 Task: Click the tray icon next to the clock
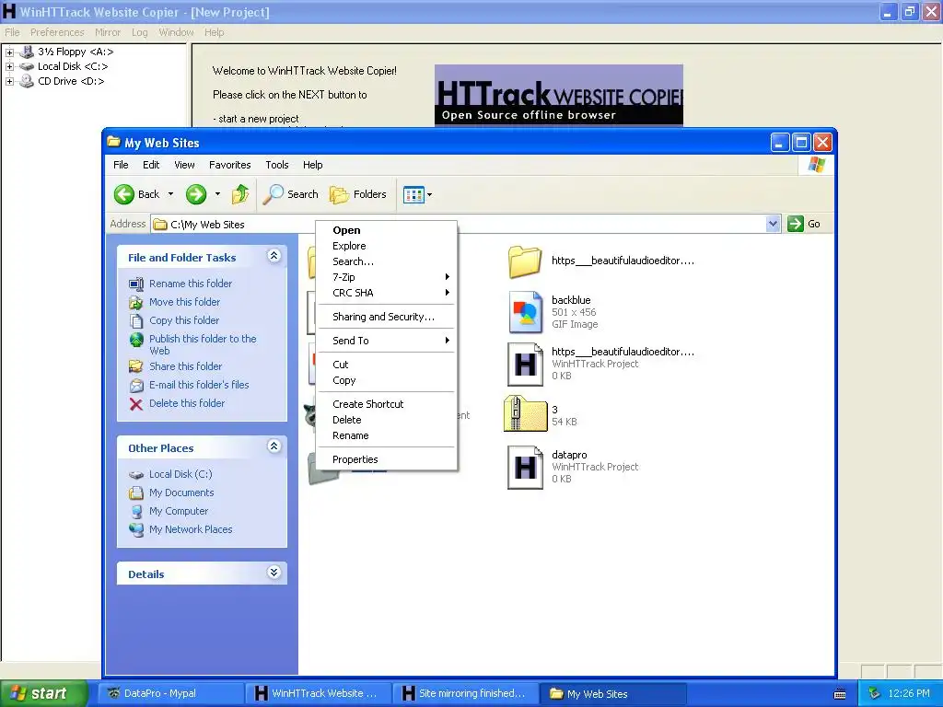pyautogui.click(x=875, y=693)
